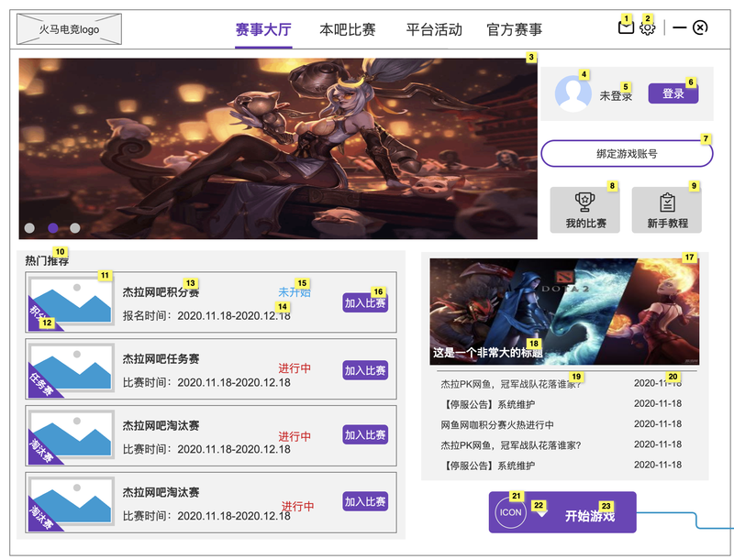The height and width of the screenshot is (559, 734).
Task: Click the 火马电竞logo placeholder
Action: [70, 29]
